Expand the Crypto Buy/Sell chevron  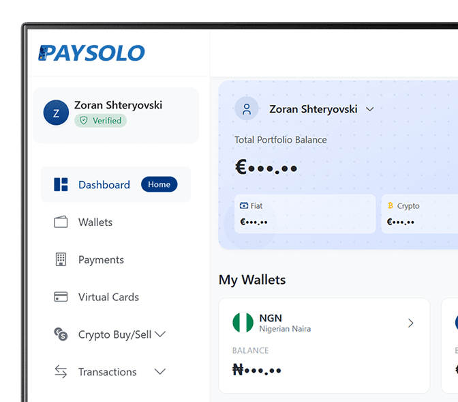[x=160, y=334]
